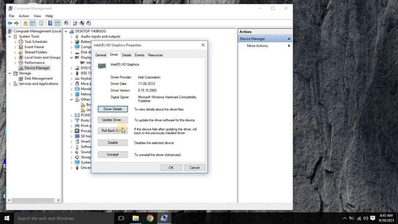Screen dimensions: 398x224
Task: Click the Uninstall button in Driver tab
Action: (x=113, y=155)
